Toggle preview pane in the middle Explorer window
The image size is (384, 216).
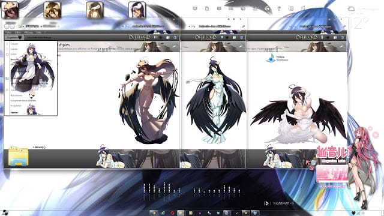[x=235, y=37]
